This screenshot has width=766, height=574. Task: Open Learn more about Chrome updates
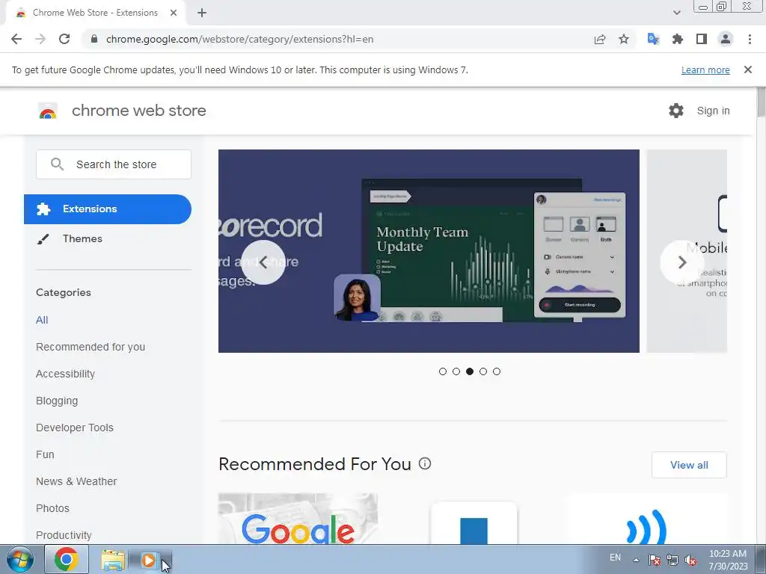click(705, 70)
